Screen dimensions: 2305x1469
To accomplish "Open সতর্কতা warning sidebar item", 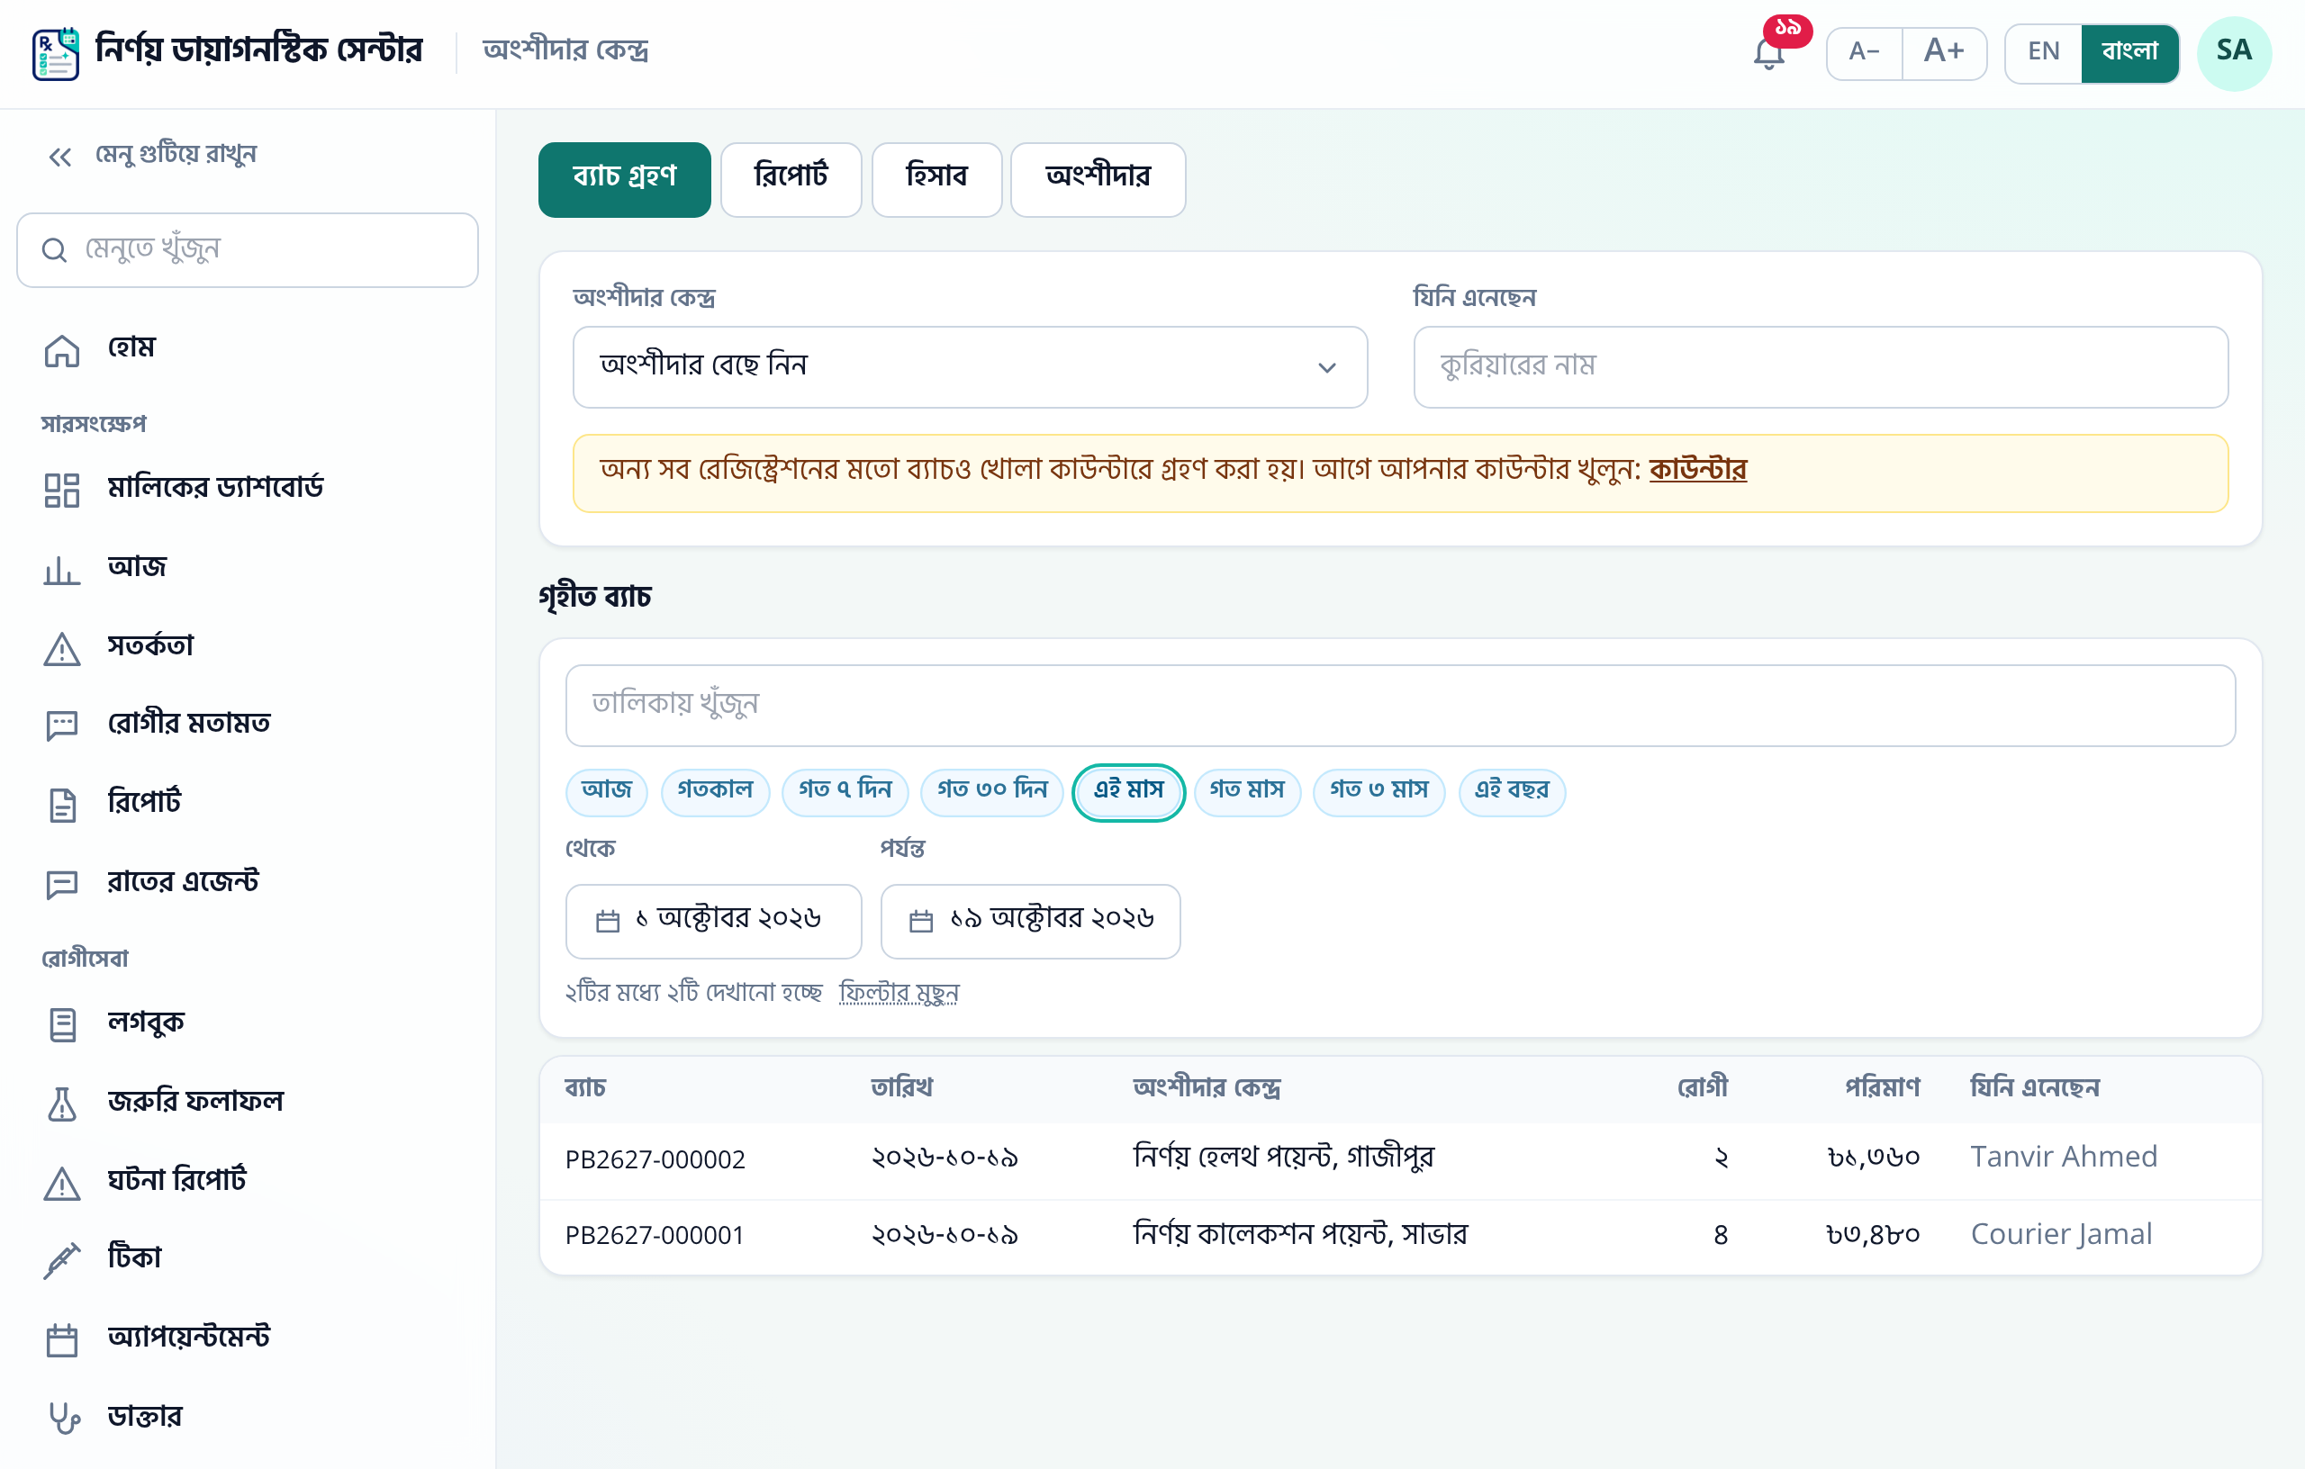I will tap(248, 648).
